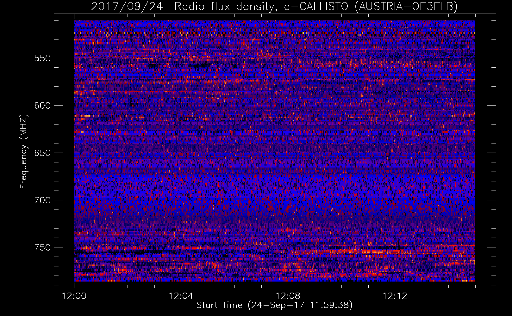Click the Start Time axis caption

tap(274, 305)
